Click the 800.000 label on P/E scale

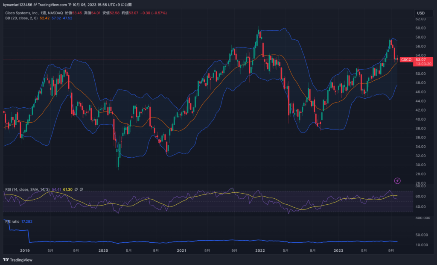[x=423, y=218]
